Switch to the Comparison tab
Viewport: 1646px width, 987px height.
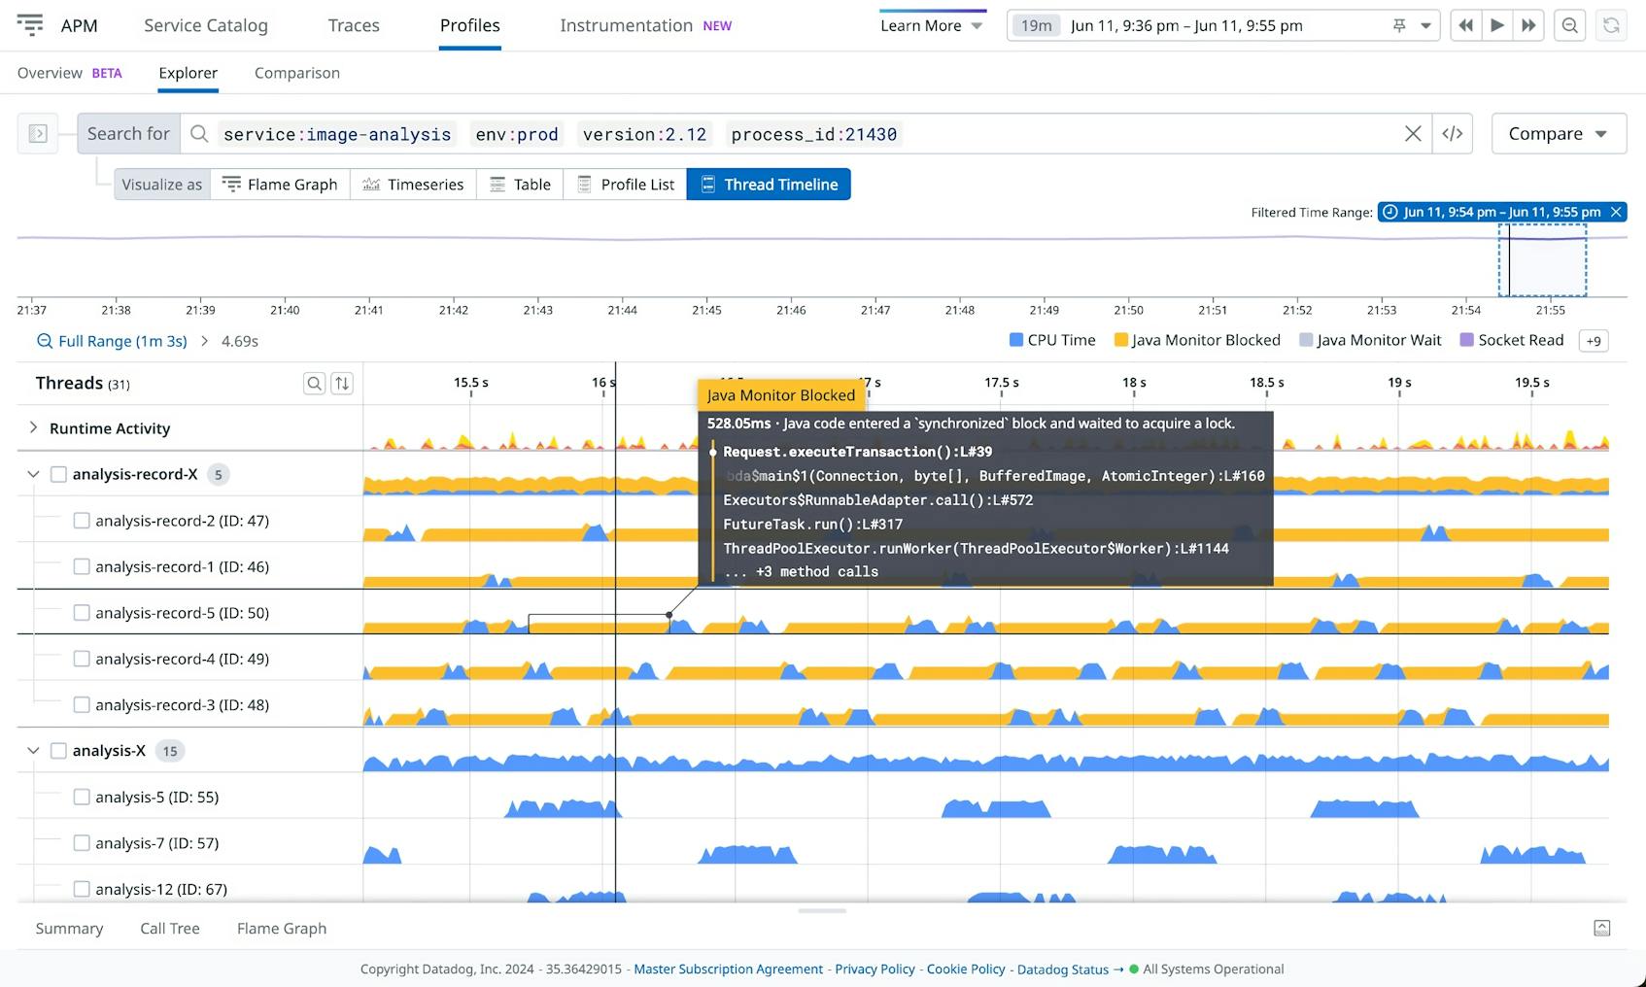click(296, 73)
